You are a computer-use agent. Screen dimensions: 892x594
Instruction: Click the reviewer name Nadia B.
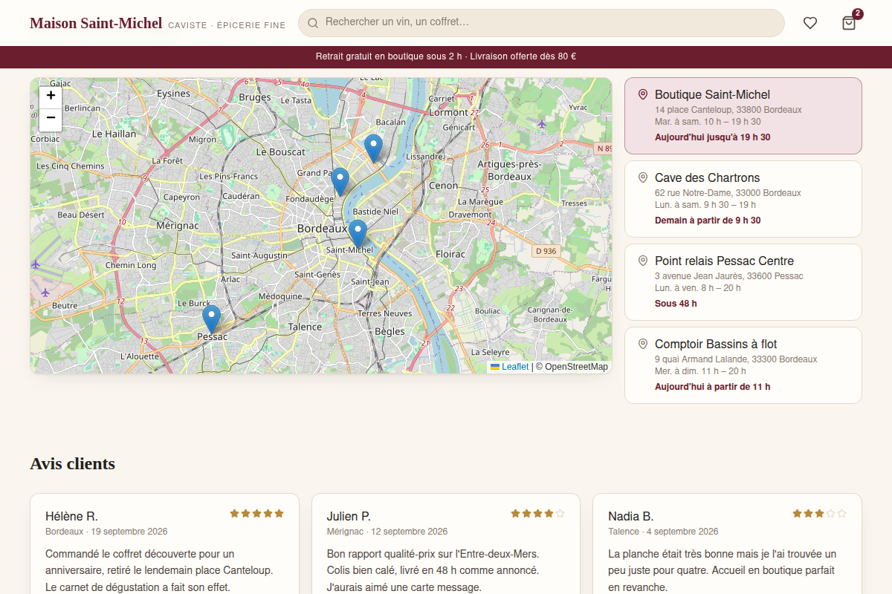[630, 516]
